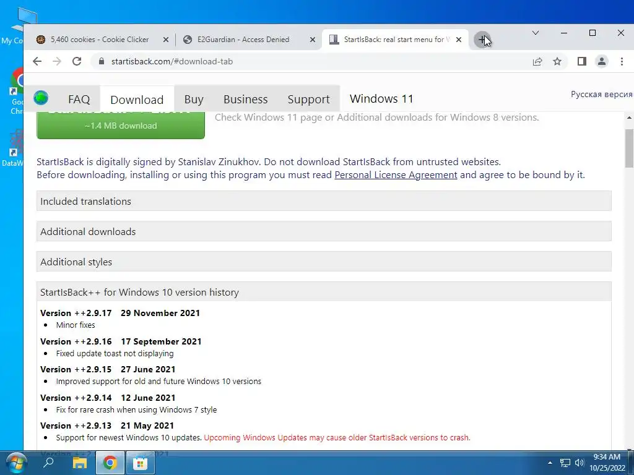634x475 pixels.
Task: Close the Cookie Clicker tab
Action: click(x=166, y=40)
